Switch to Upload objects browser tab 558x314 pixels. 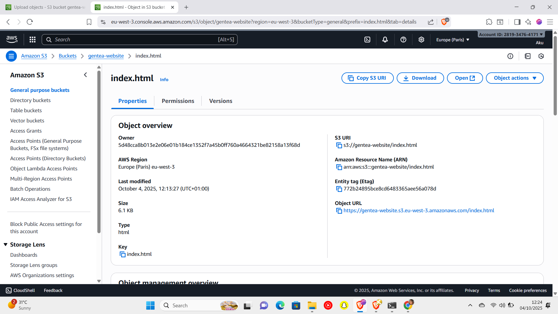pyautogui.click(x=46, y=7)
